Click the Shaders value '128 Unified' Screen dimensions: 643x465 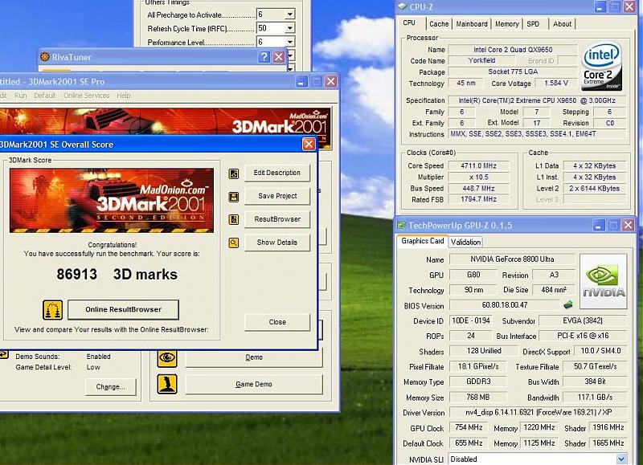click(484, 351)
